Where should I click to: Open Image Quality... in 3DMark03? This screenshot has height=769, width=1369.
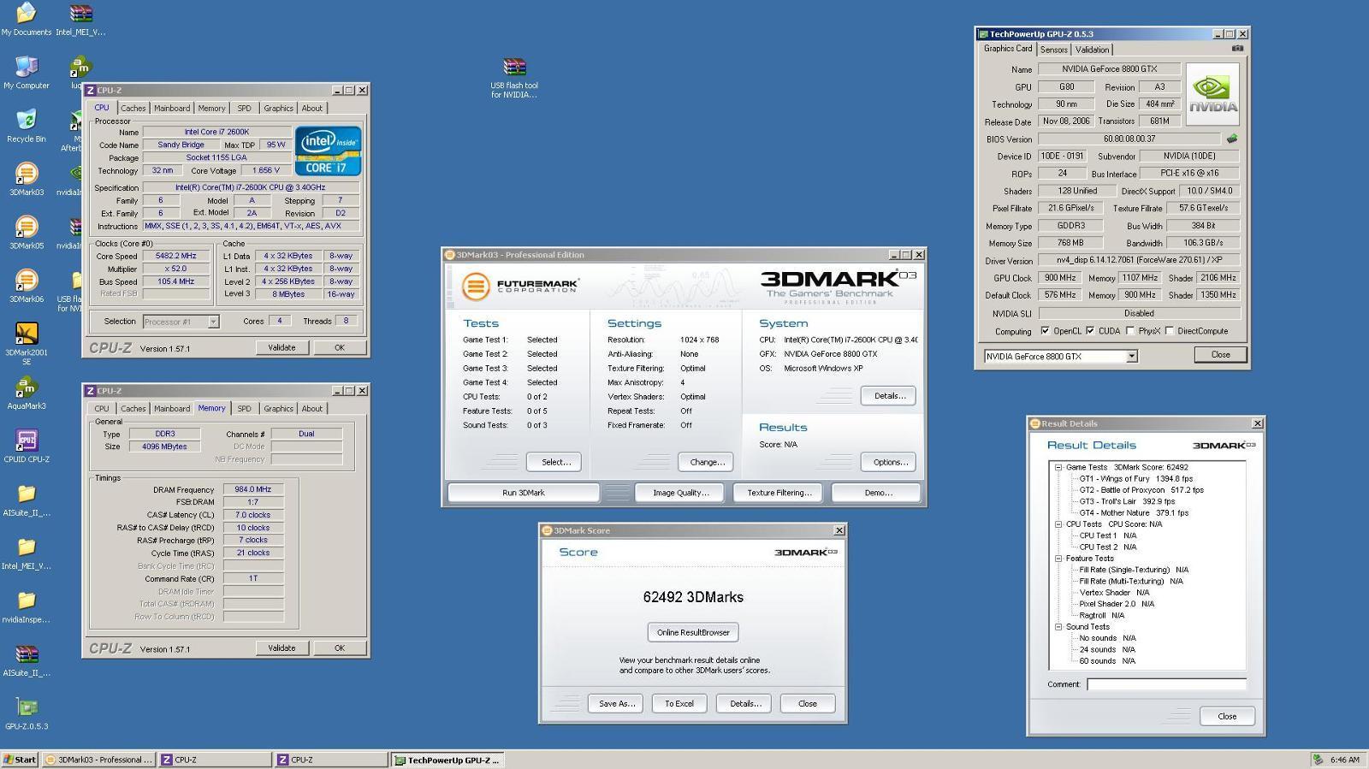(x=680, y=493)
